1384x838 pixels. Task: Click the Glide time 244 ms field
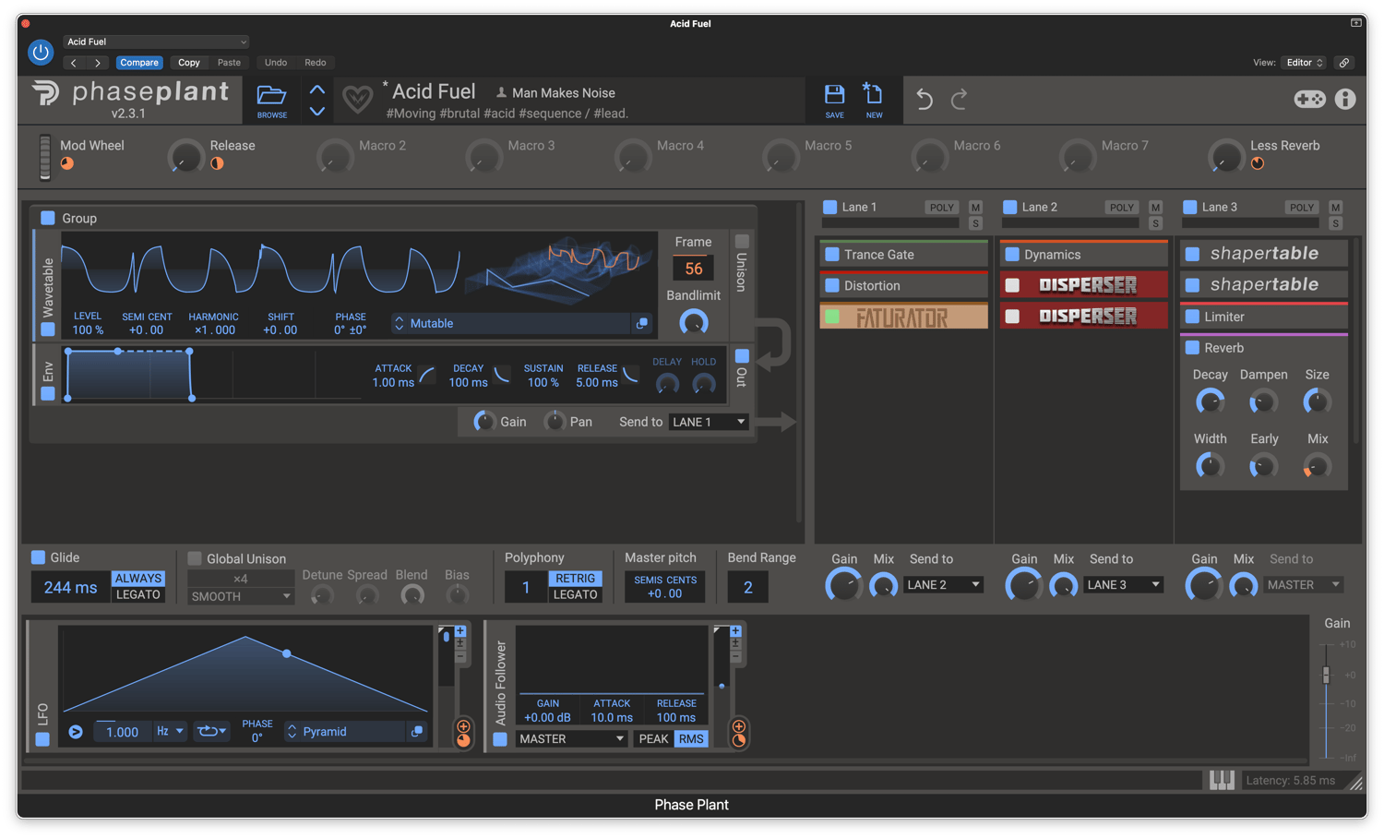[70, 587]
